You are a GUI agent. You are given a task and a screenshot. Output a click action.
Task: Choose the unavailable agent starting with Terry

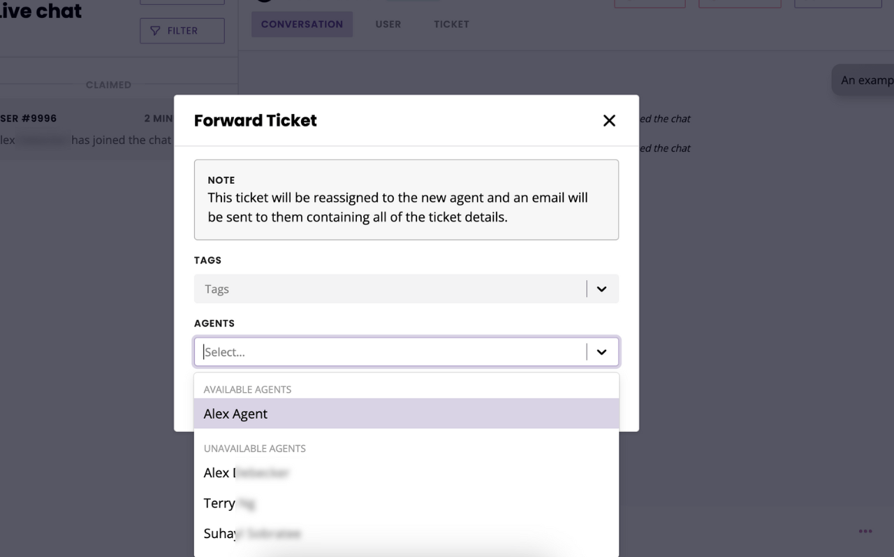406,503
